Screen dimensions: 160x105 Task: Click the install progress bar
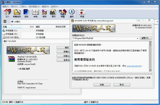[x=112, y=73]
